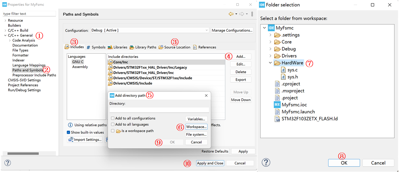Click the back navigation arrow icon

pos(231,14)
